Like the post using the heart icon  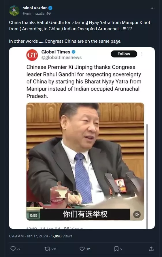[82, 249]
